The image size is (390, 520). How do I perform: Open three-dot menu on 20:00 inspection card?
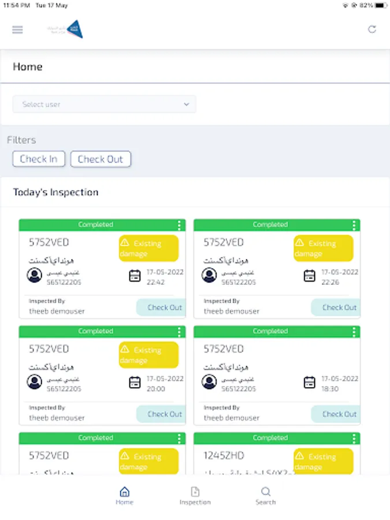pos(179,332)
